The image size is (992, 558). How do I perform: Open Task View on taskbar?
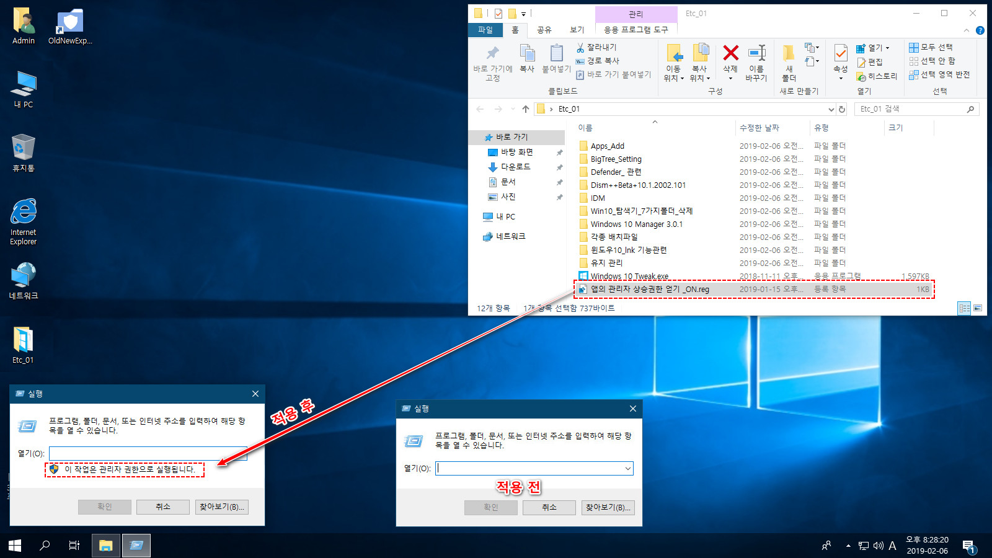74,546
